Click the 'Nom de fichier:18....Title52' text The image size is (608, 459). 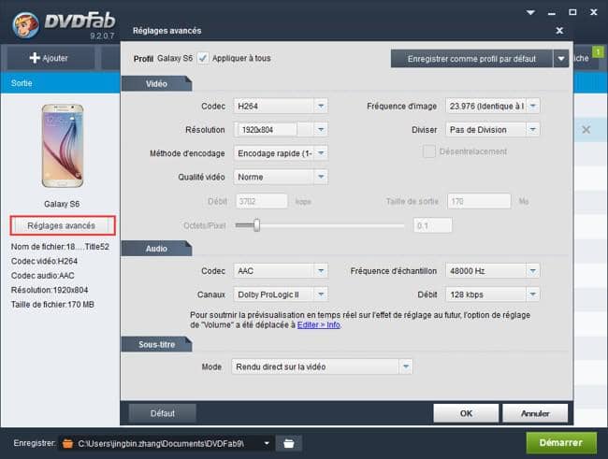point(60,247)
